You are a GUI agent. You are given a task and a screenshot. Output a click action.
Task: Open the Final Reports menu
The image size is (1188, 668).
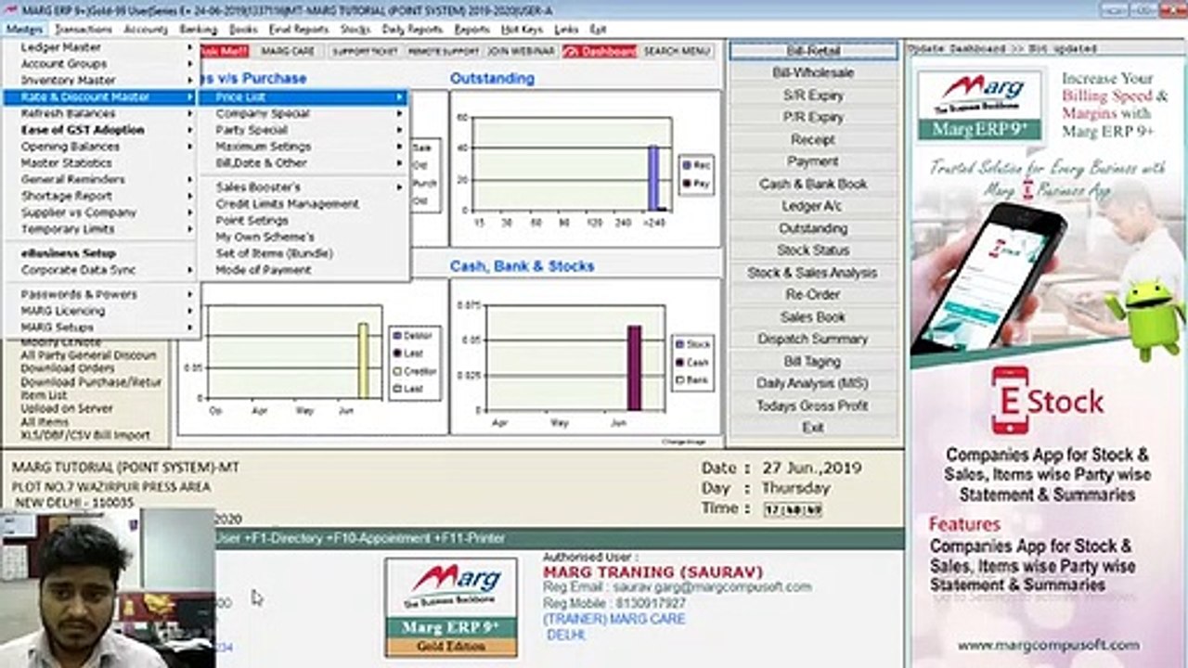[299, 30]
